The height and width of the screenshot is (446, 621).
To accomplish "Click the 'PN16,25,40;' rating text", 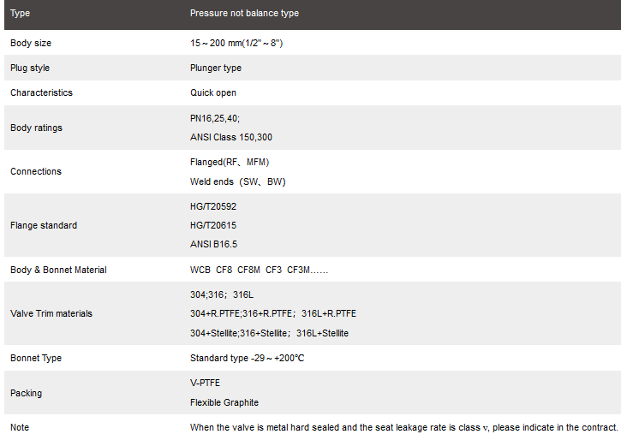I will click(215, 118).
